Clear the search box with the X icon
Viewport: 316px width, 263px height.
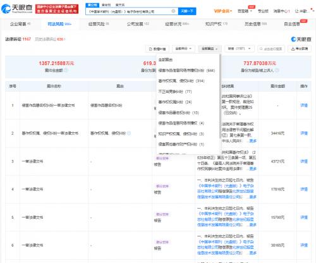point(173,11)
